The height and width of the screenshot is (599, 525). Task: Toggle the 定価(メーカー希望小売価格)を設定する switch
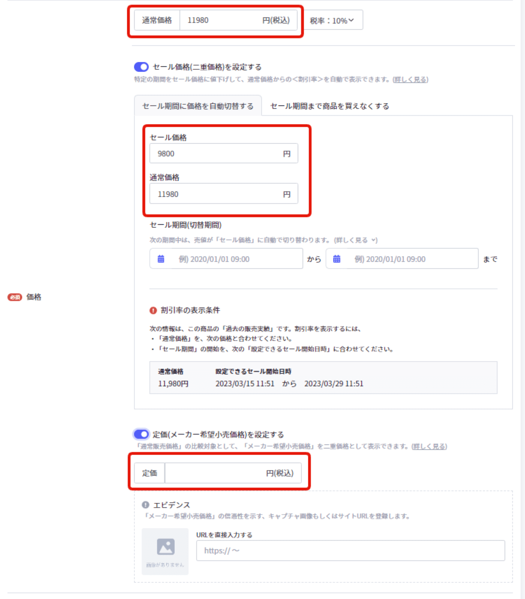tap(141, 434)
